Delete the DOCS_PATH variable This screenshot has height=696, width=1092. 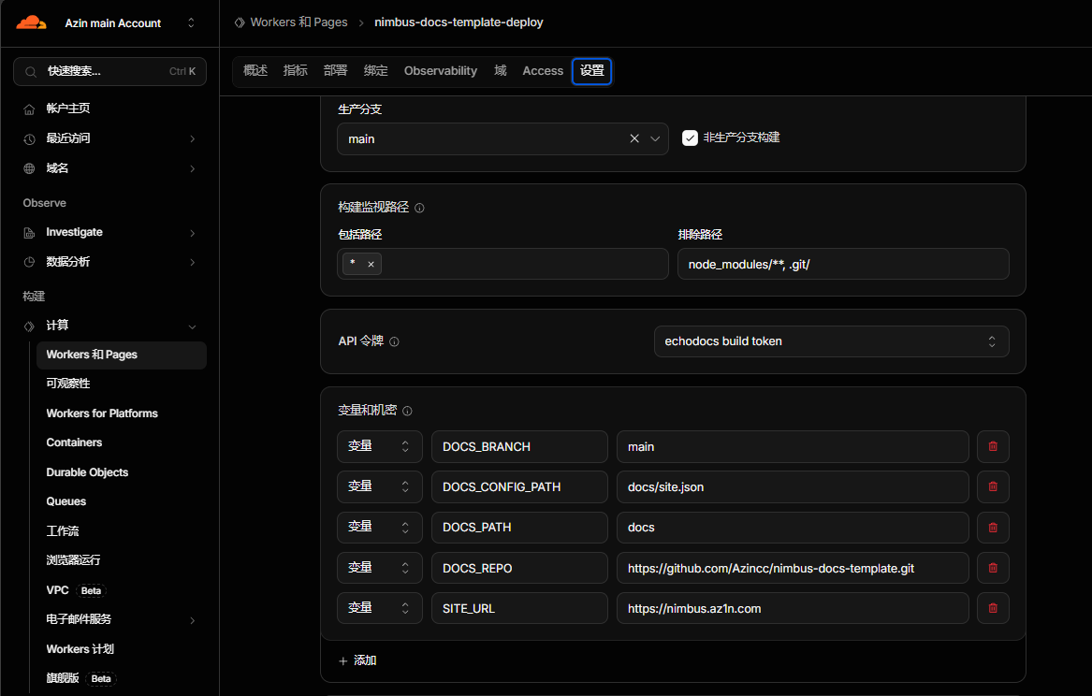pos(993,528)
